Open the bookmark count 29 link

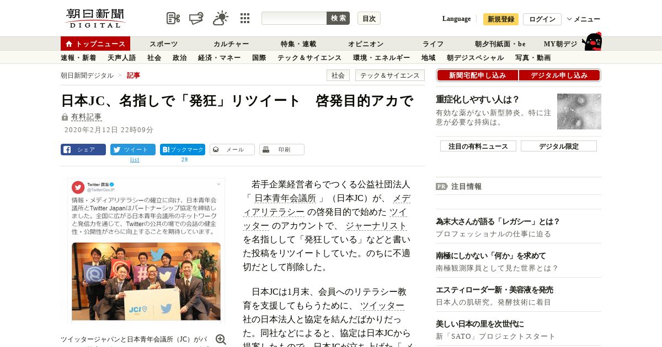coord(184,160)
